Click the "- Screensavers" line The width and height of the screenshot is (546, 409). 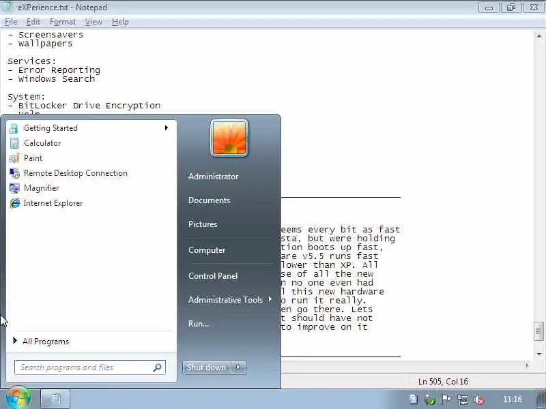point(45,35)
